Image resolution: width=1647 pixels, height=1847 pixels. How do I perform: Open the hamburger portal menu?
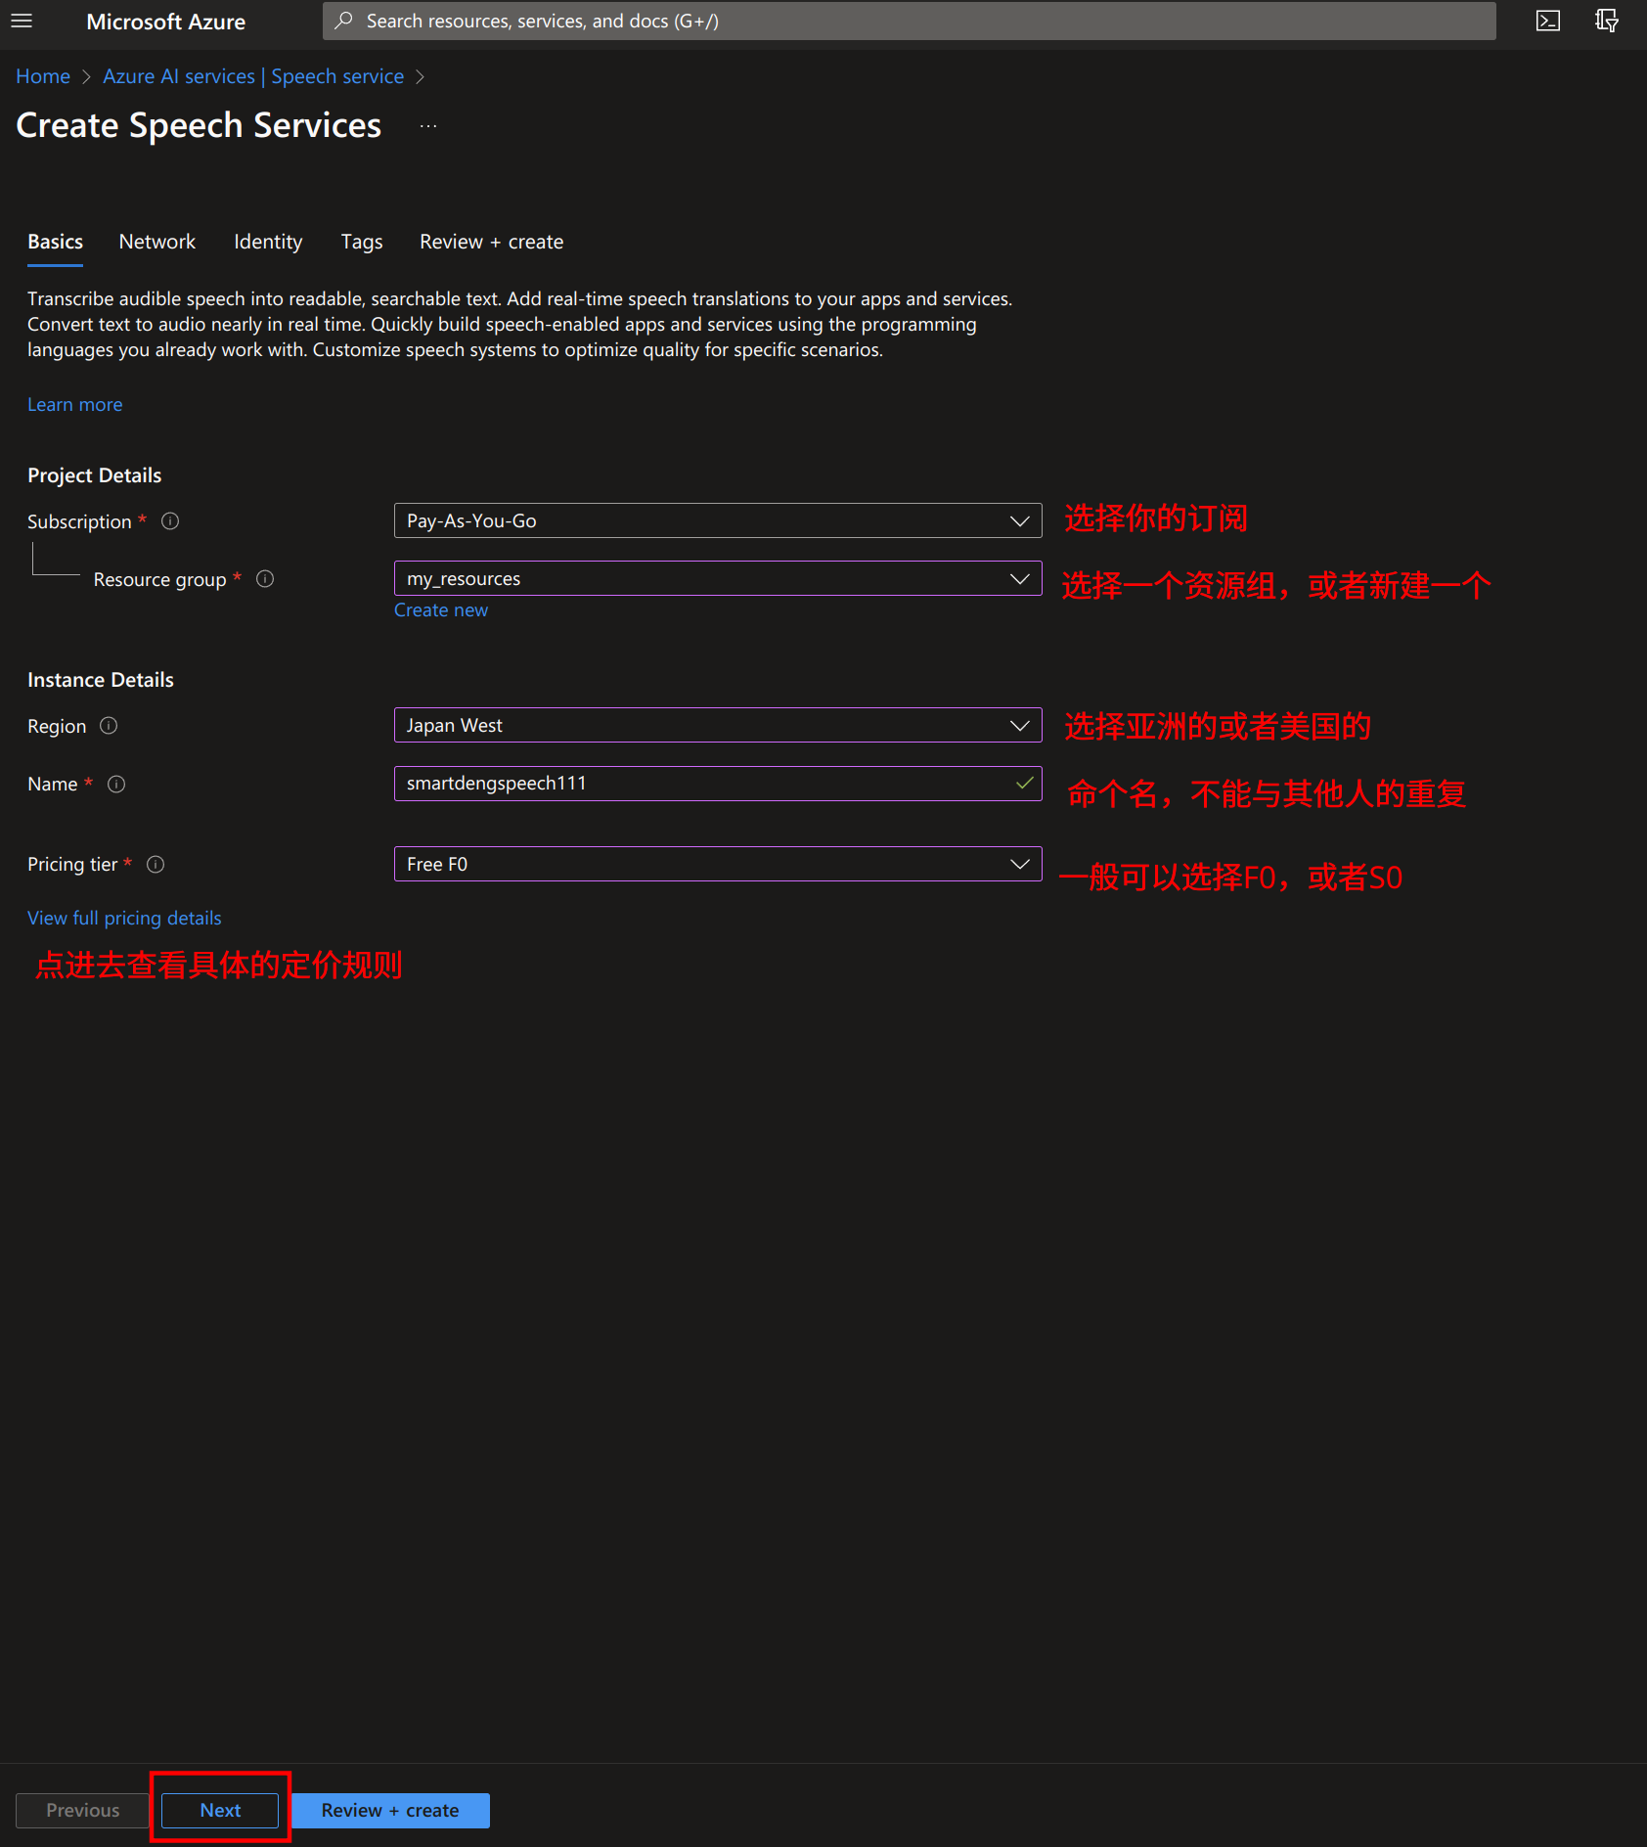pos(22,21)
